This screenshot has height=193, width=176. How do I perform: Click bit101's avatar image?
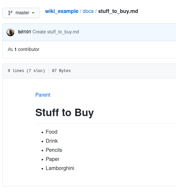tap(10, 32)
